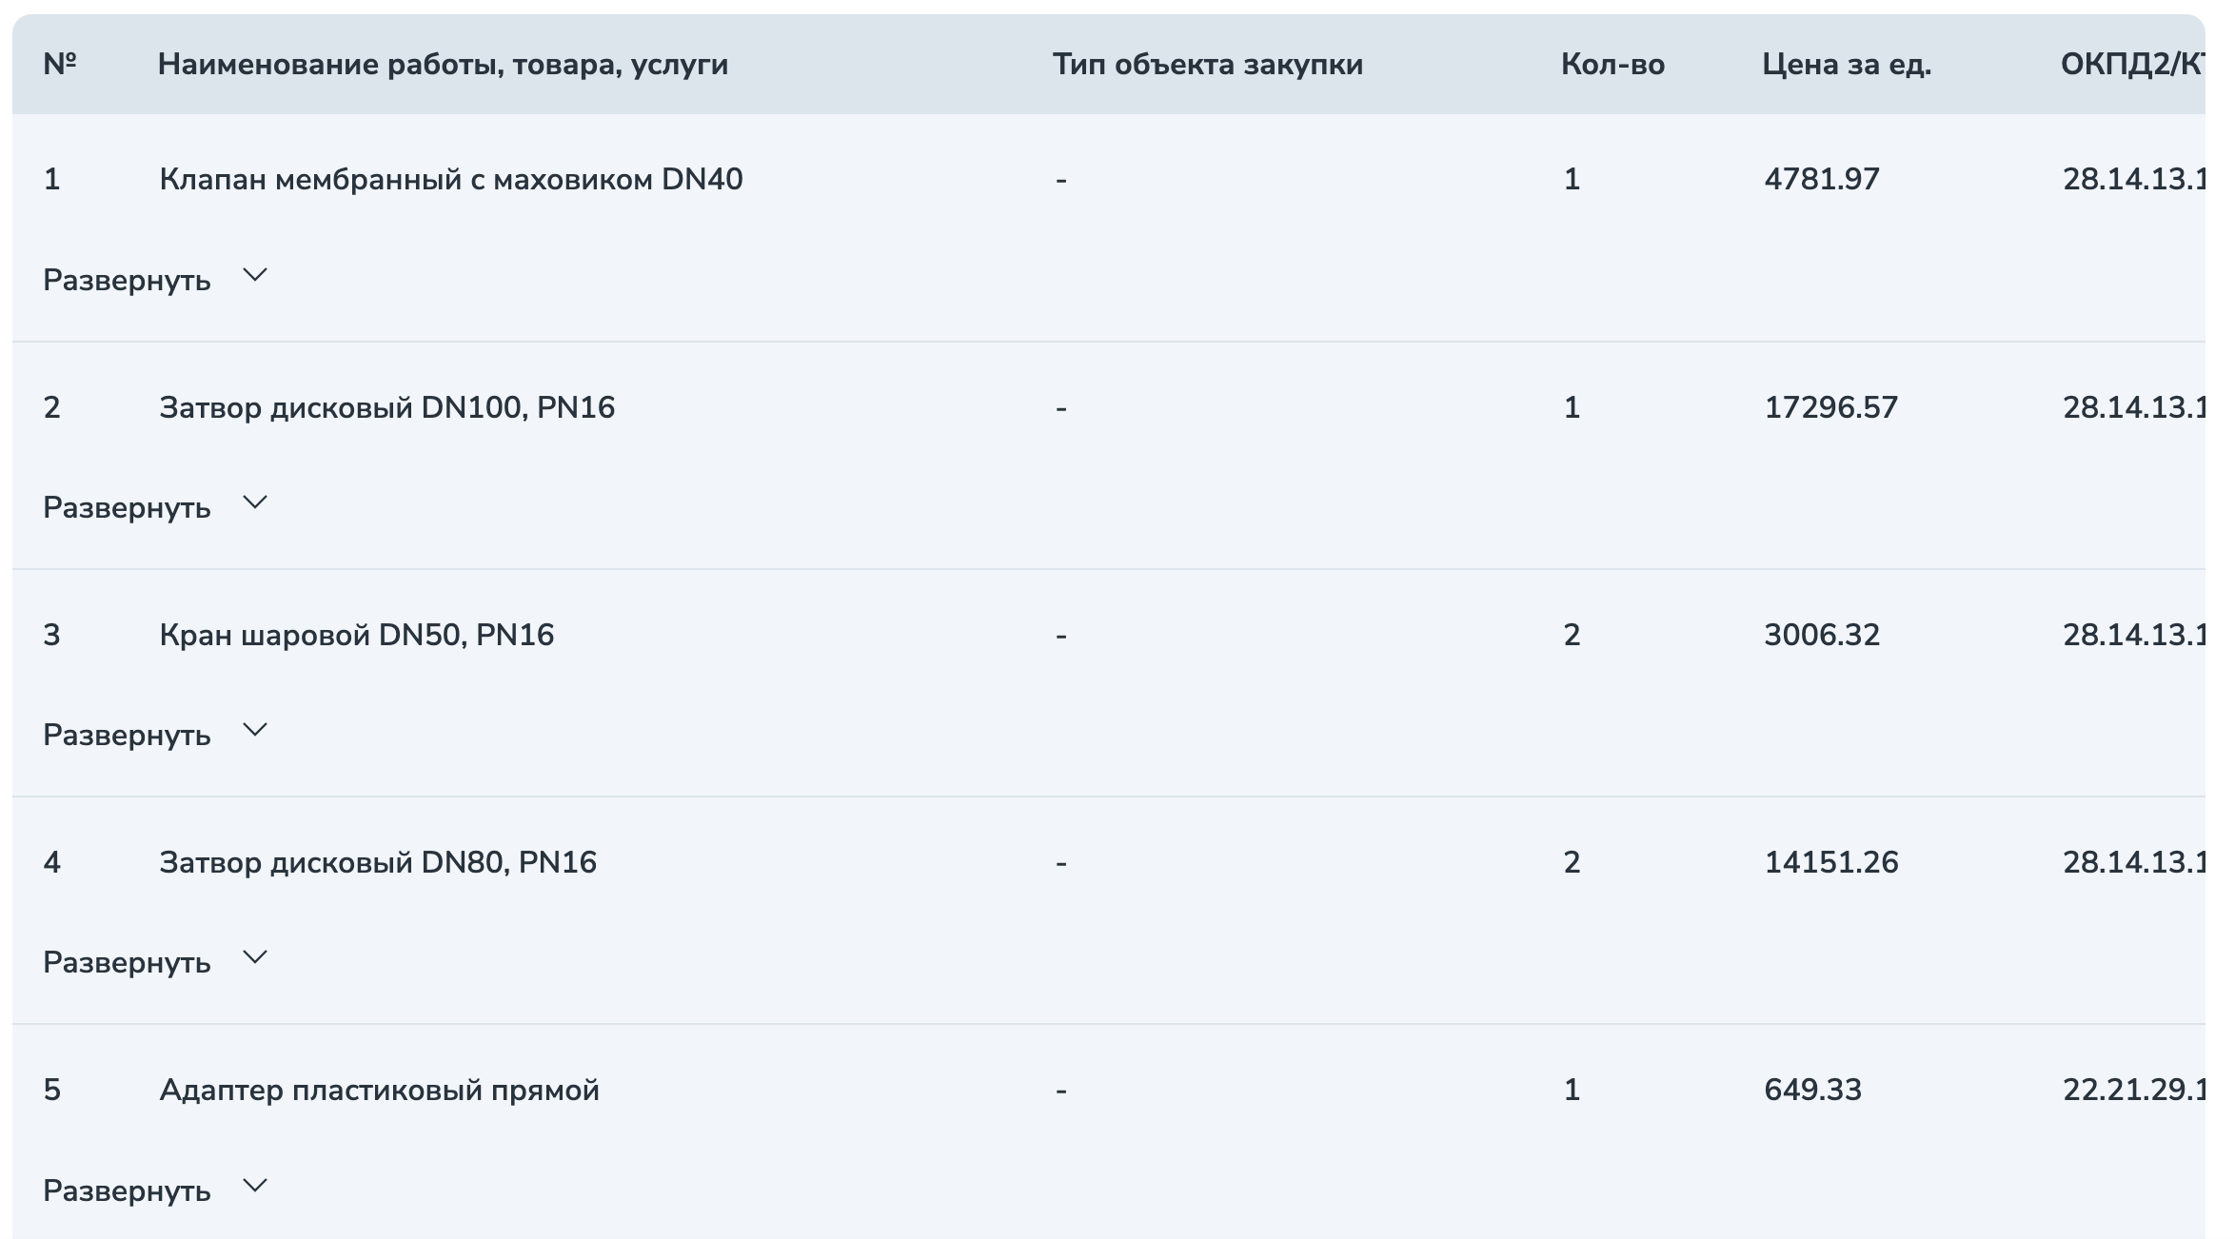The image size is (2235, 1239).
Task: Click the Цена за ед. header
Action: coord(1847,65)
